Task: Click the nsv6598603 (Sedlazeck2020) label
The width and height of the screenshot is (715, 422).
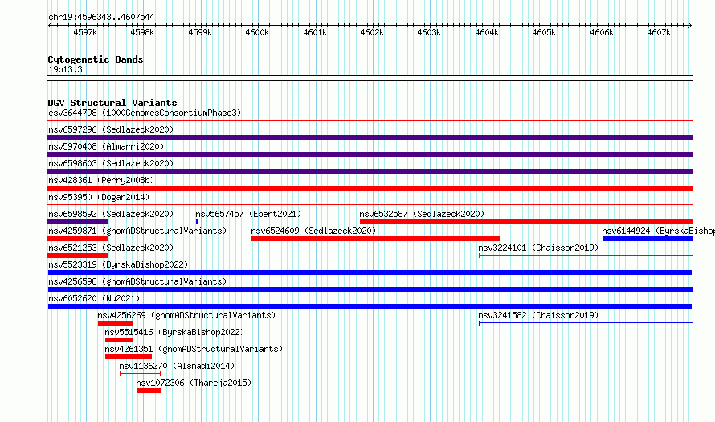Action: tap(111, 163)
